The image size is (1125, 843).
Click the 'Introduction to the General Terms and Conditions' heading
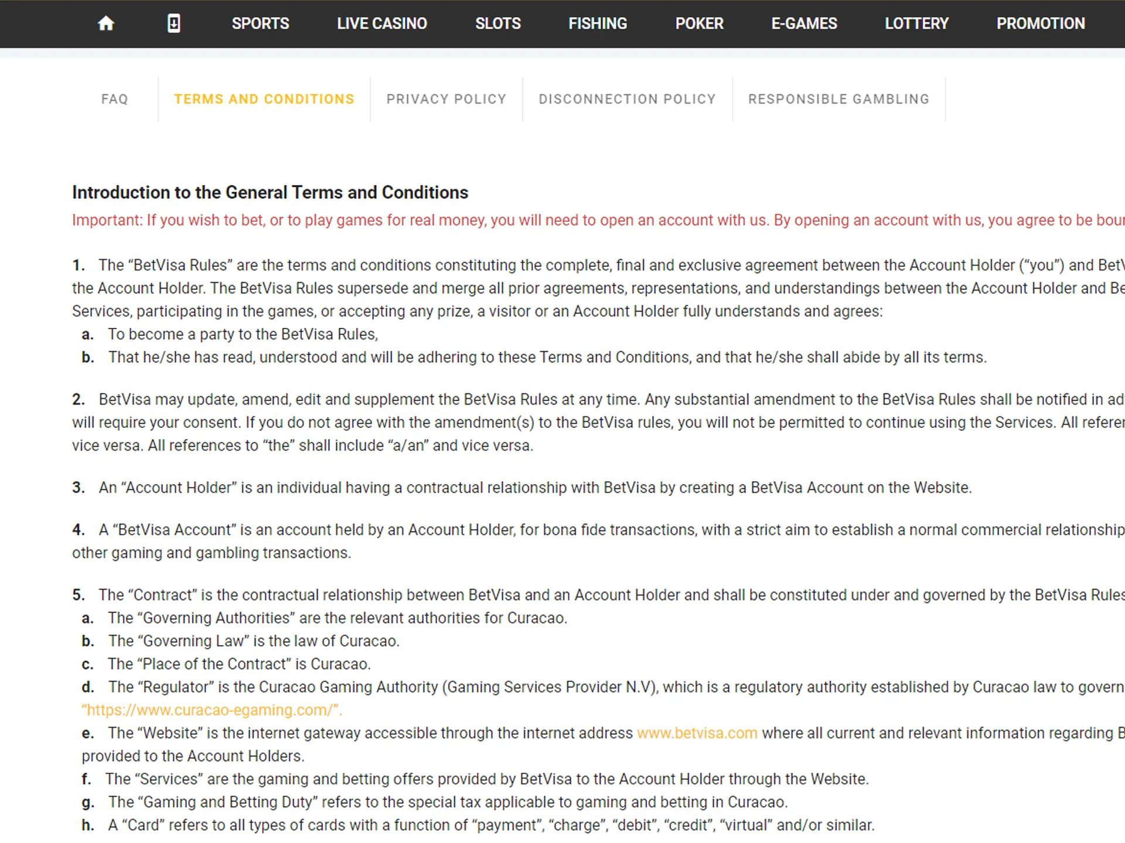pos(270,193)
